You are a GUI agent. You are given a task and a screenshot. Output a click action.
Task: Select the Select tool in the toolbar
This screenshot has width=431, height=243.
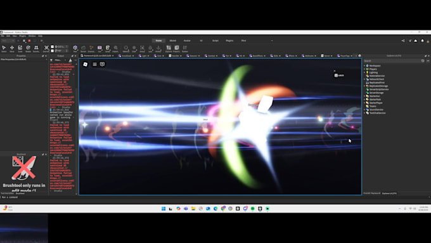(x=4, y=49)
